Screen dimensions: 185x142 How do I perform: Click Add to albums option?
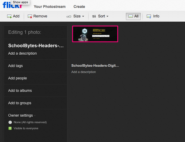click(20, 91)
